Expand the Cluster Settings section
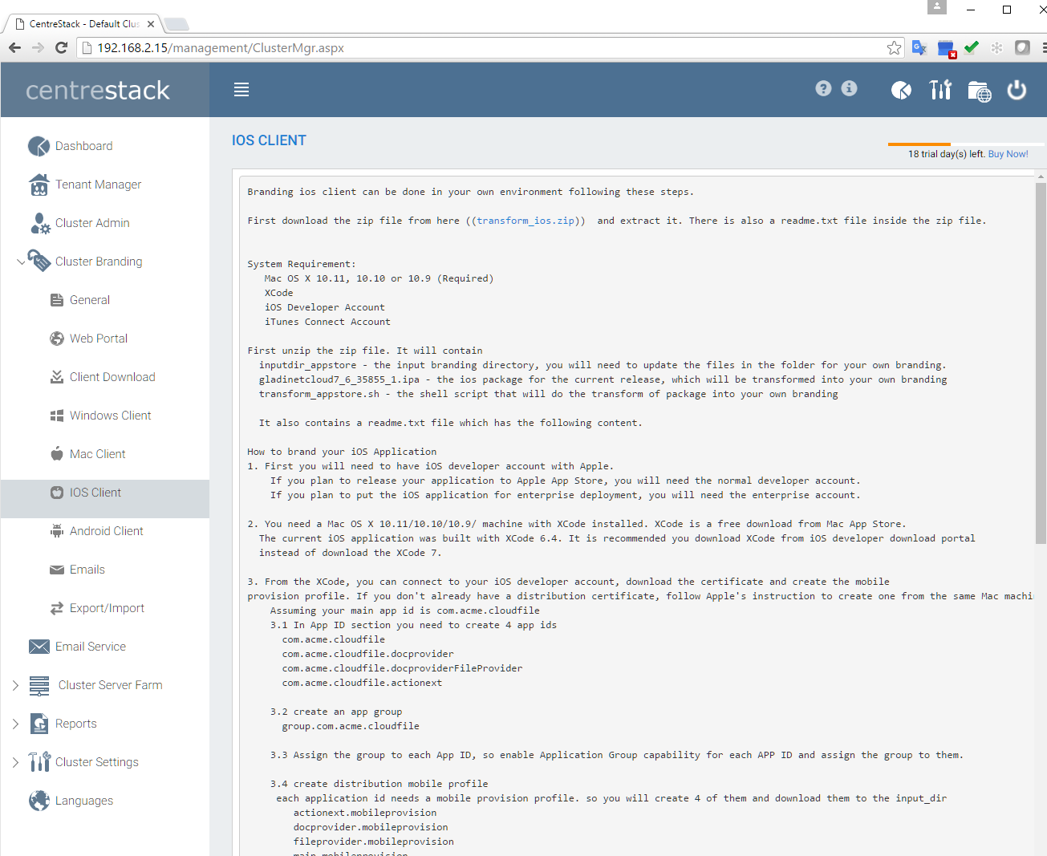This screenshot has height=856, width=1047. click(15, 762)
